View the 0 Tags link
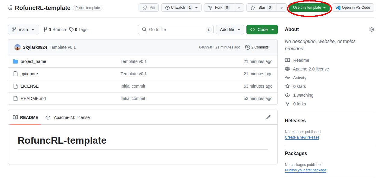This screenshot has width=379, height=181. coord(78,30)
